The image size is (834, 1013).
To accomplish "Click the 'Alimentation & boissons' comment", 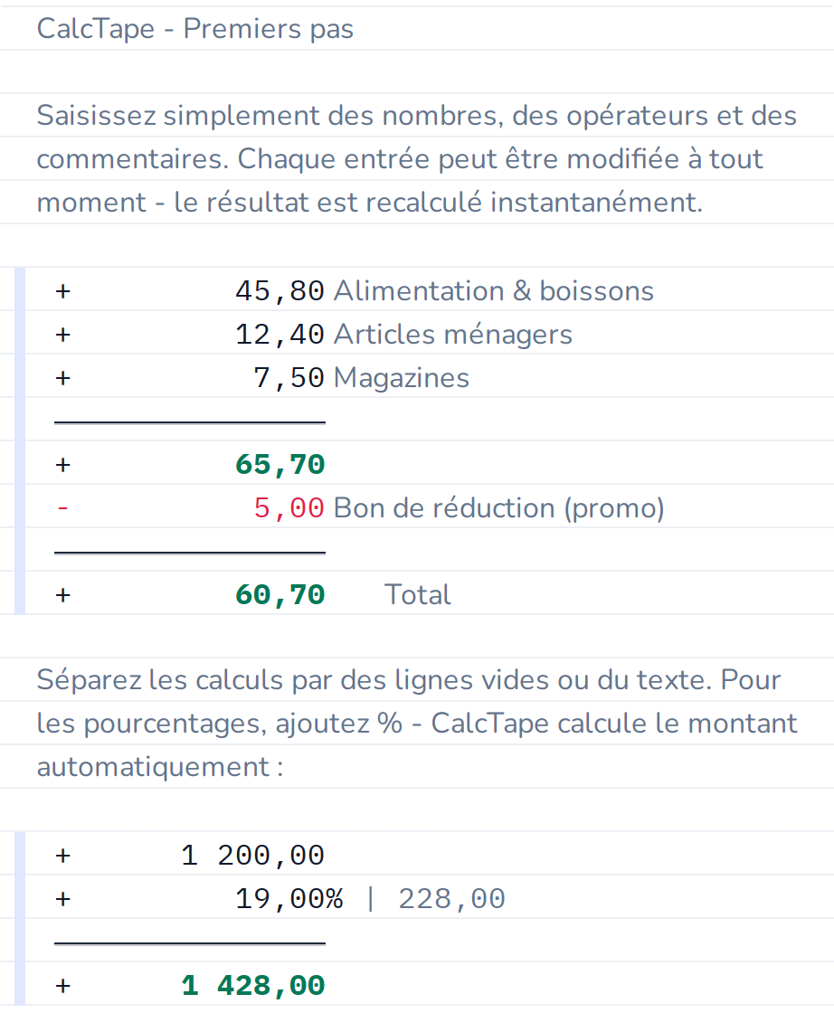I will tap(494, 290).
